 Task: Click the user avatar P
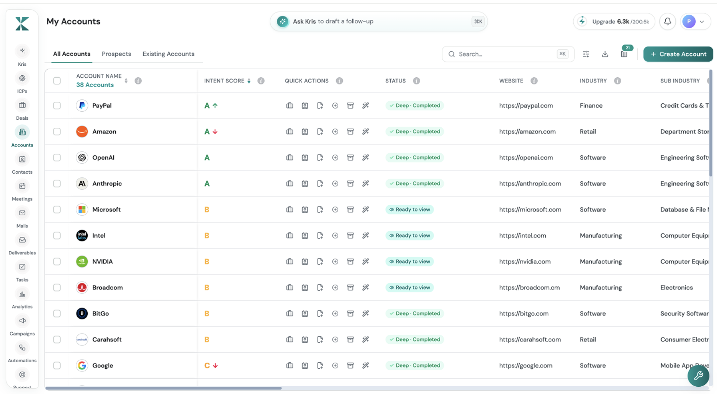coord(689,22)
